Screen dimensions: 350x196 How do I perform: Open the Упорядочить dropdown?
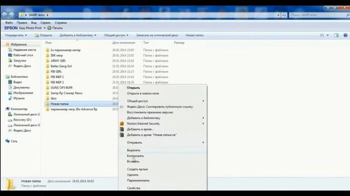16,35
